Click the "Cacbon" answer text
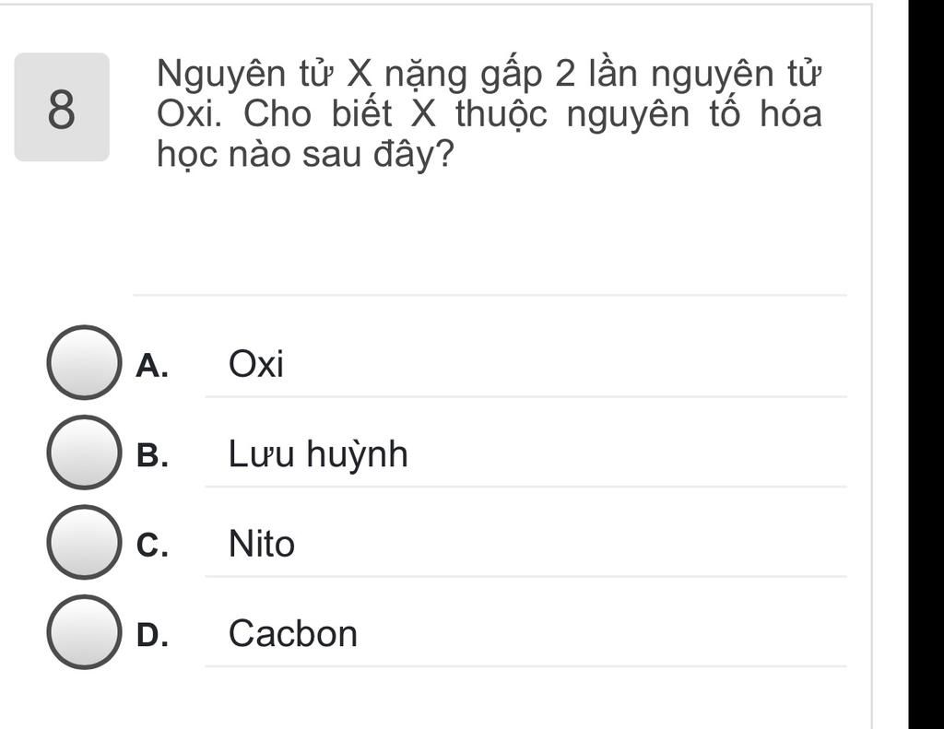This screenshot has width=944, height=729. 293,634
